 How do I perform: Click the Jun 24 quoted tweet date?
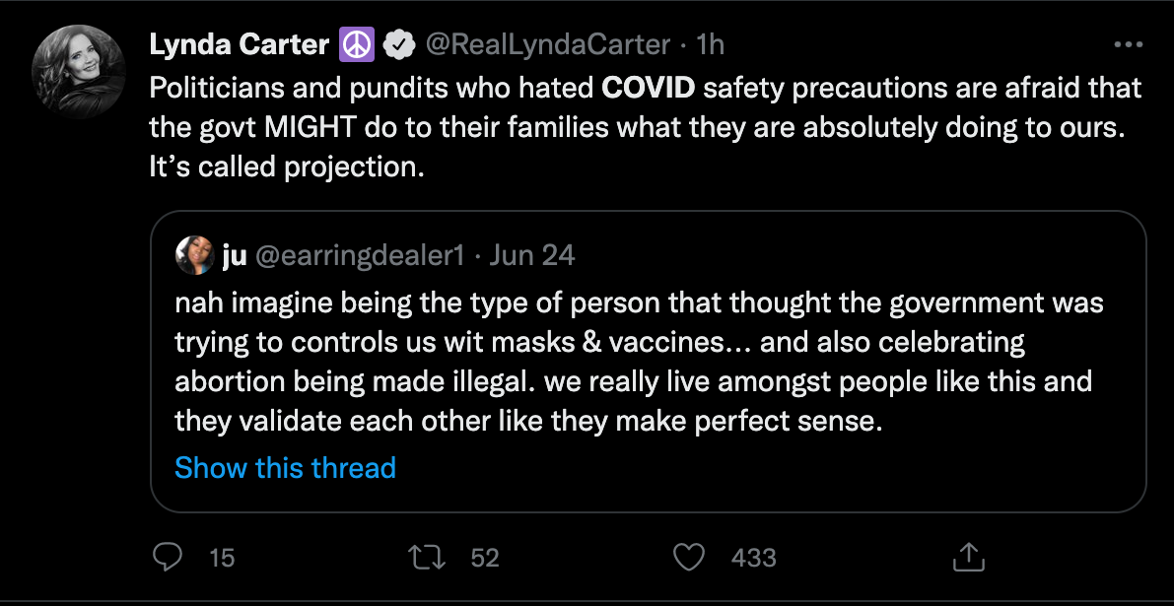[532, 256]
